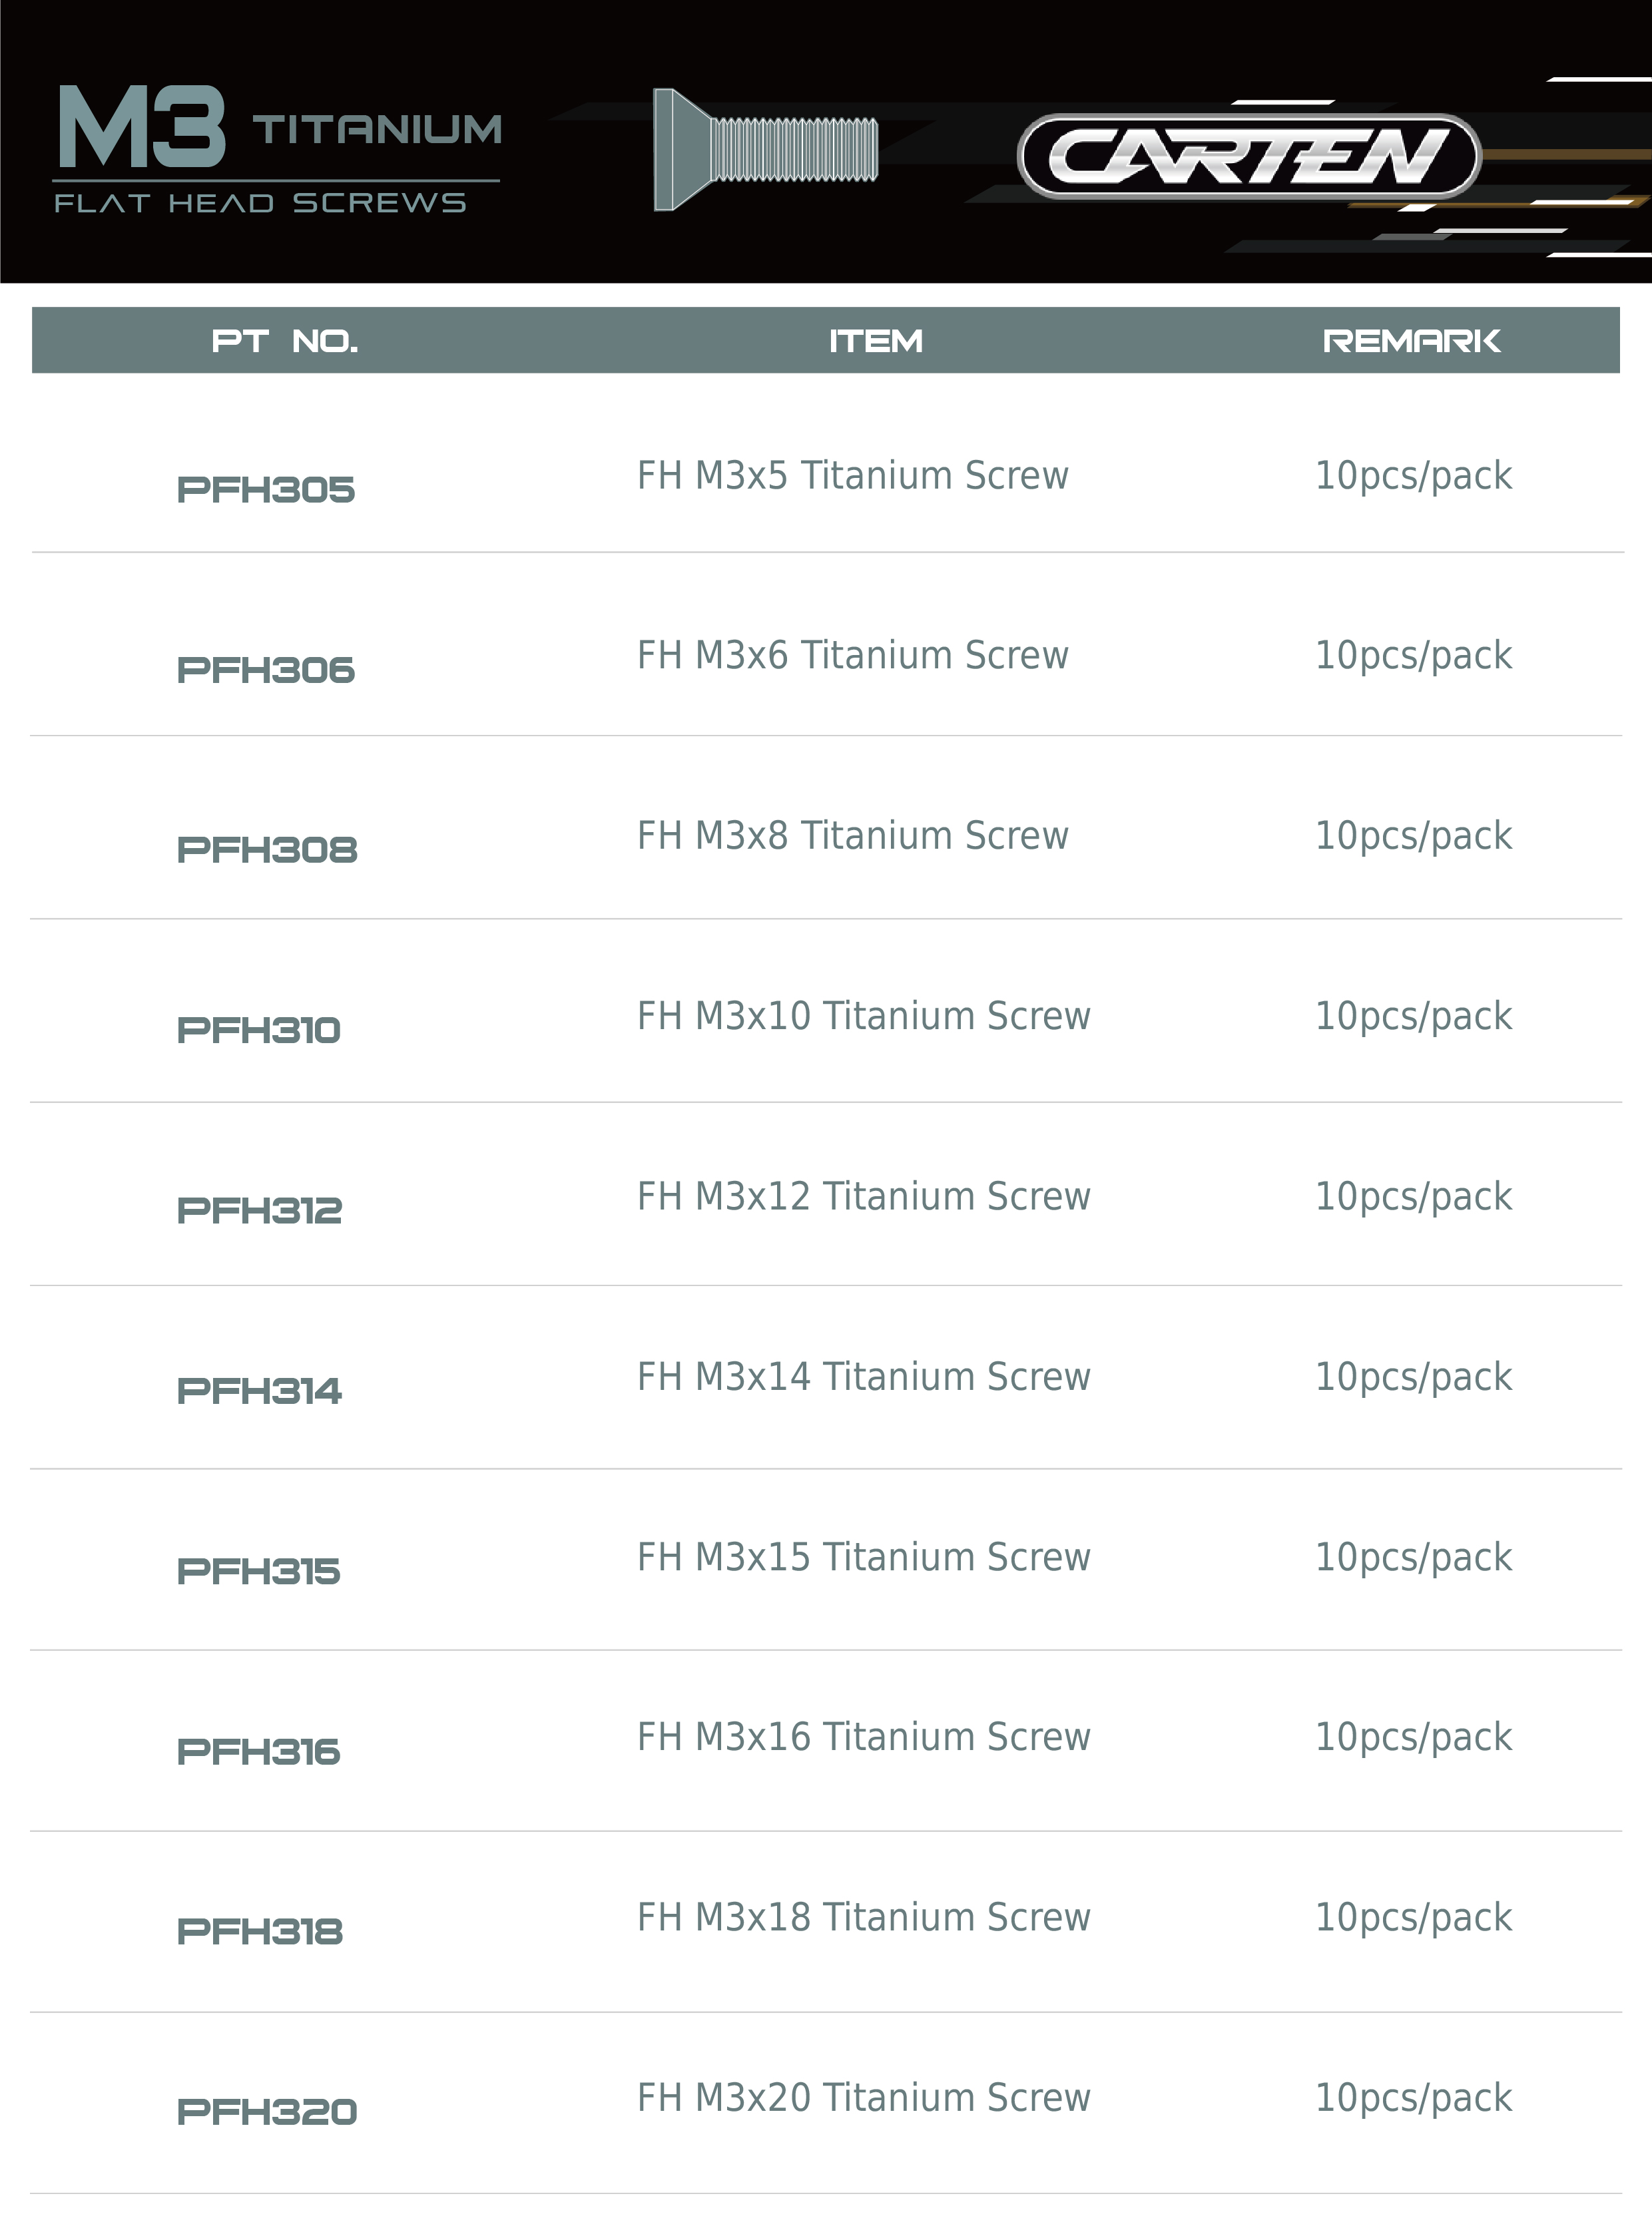Click the 10pcs/pack remark for PFH320

coord(1413,2097)
